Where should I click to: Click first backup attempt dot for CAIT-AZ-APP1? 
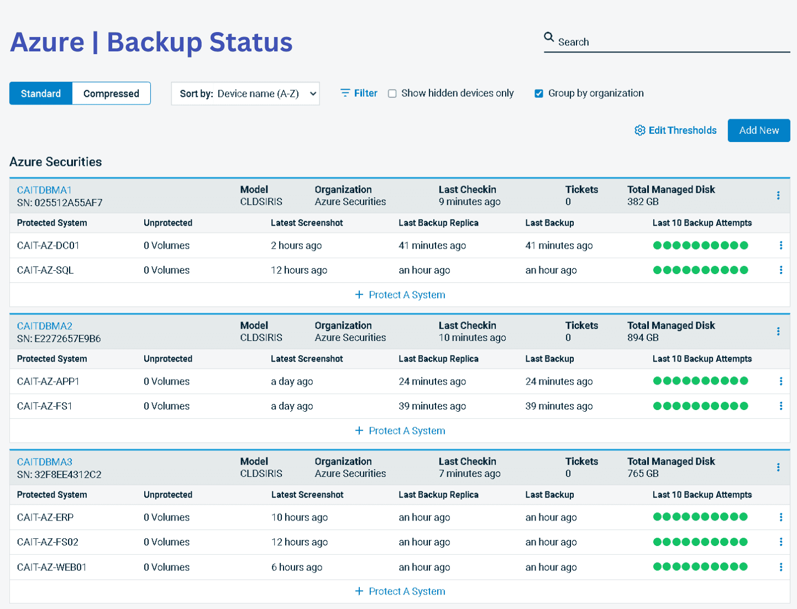point(657,381)
